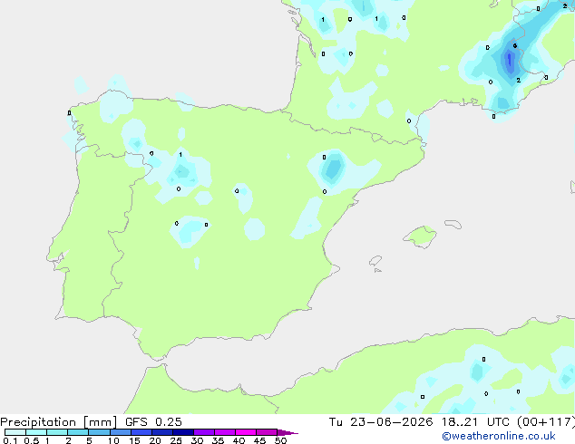
Task: Select the 2–5 mm legend color box
Action: point(78,432)
